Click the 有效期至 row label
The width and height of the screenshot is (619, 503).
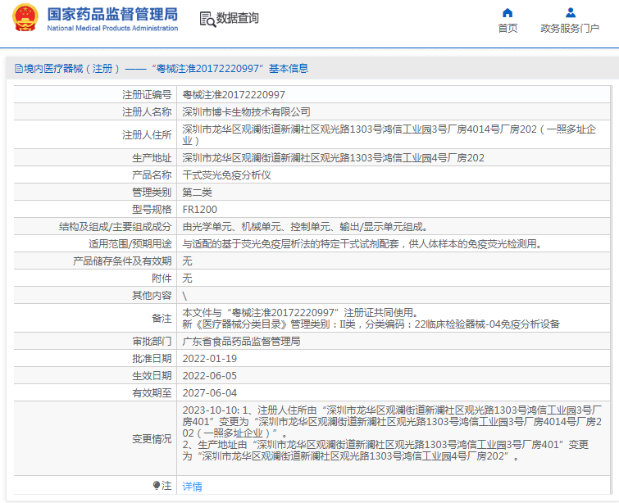[152, 393]
